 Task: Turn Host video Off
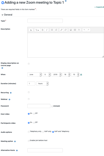[x=34, y=114]
